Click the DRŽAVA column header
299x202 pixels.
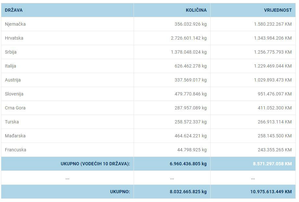[14, 10]
